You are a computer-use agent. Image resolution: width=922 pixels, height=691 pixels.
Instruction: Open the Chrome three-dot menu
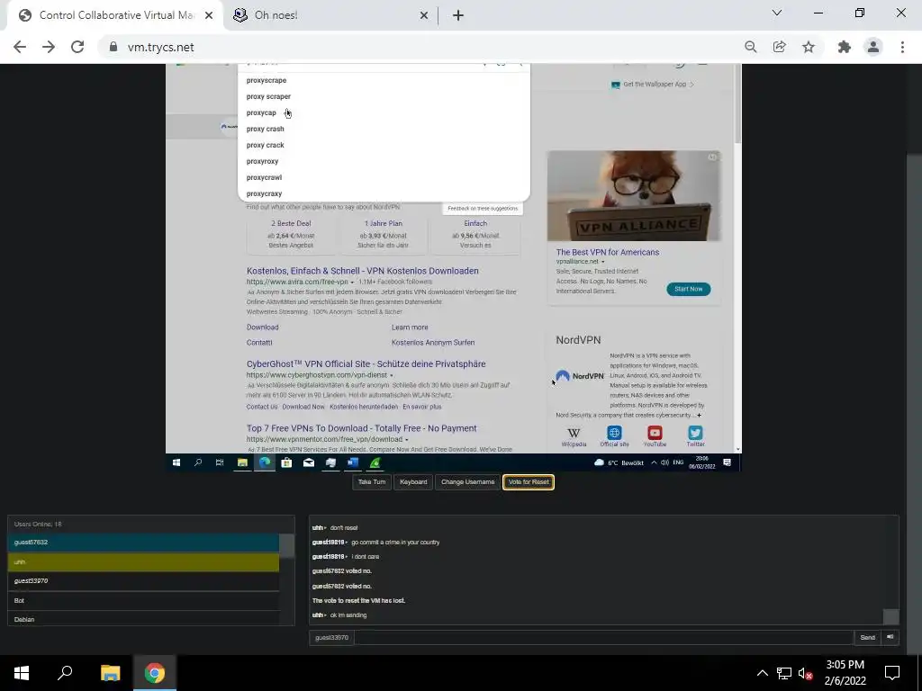(902, 47)
